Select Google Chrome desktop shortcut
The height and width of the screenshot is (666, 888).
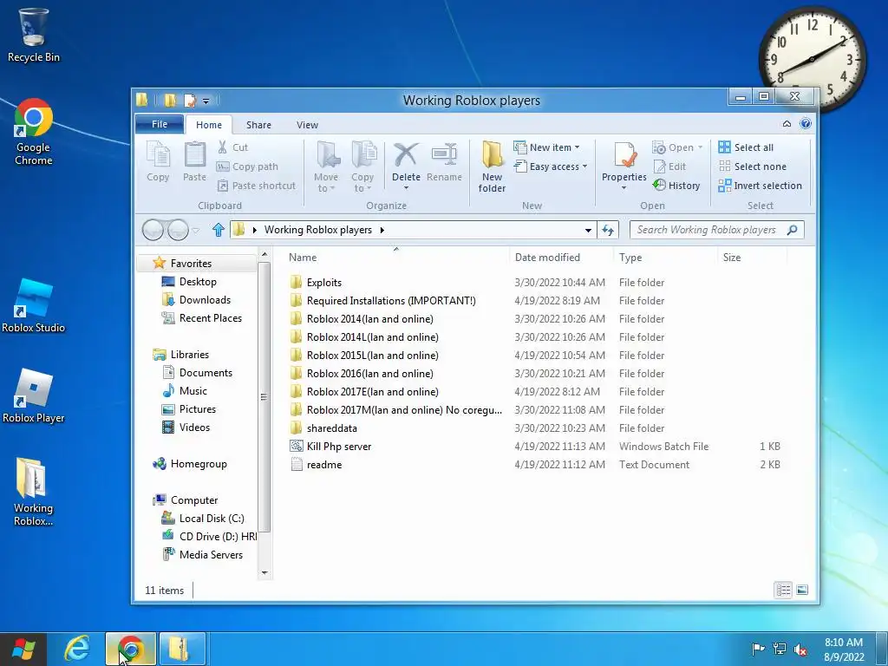(34, 133)
